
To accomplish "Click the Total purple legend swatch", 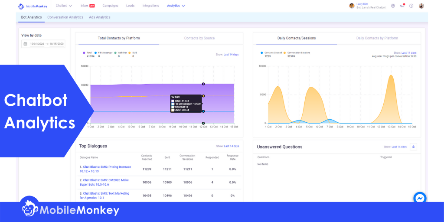I will click(84, 52).
